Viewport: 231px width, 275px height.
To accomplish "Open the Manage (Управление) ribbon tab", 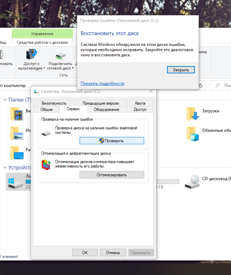I will [x=42, y=34].
